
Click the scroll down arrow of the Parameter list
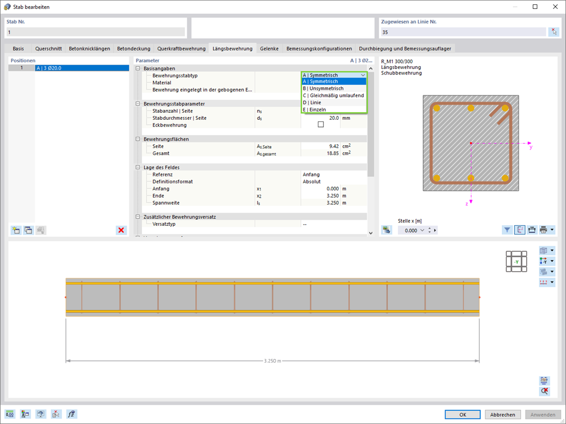coord(371,234)
